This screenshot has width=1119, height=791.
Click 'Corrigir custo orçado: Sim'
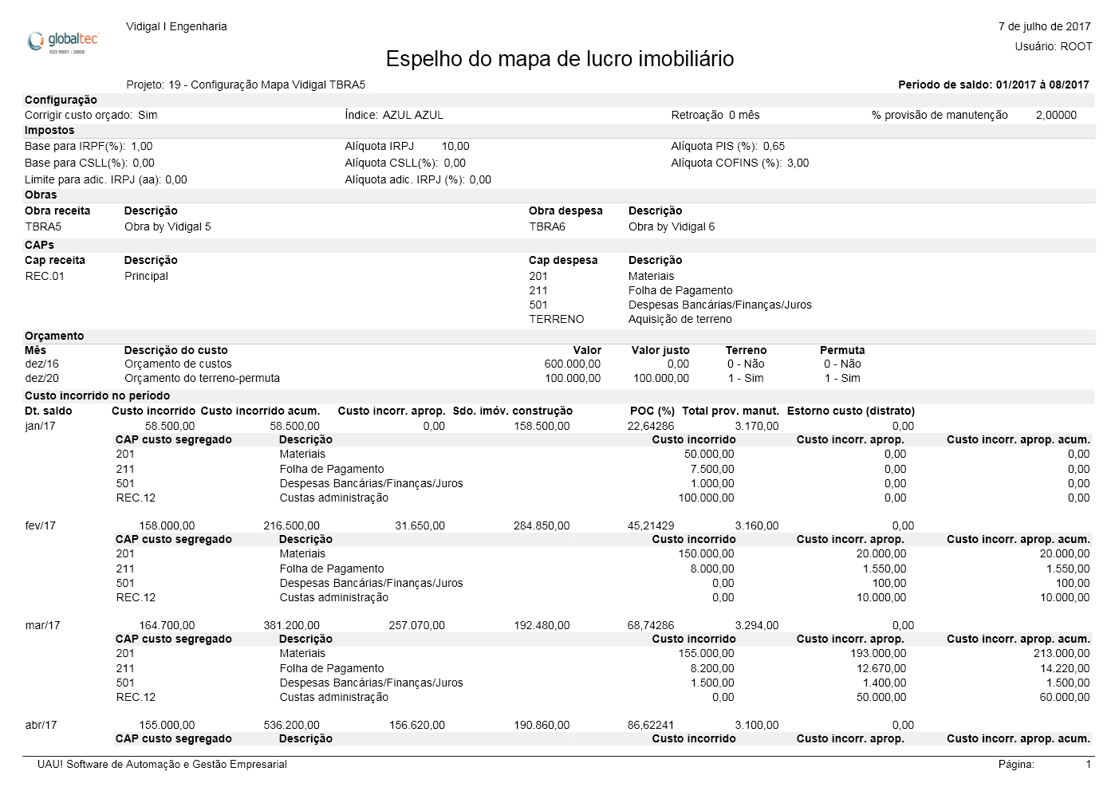click(91, 115)
